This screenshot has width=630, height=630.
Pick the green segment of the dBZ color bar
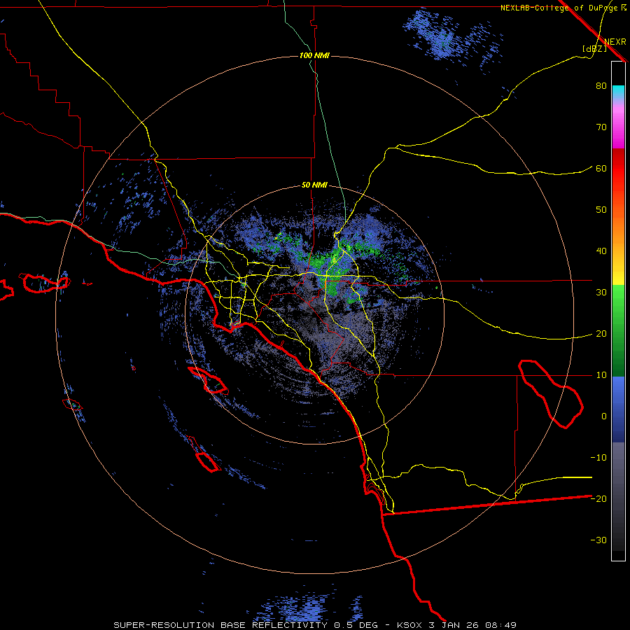(x=618, y=330)
